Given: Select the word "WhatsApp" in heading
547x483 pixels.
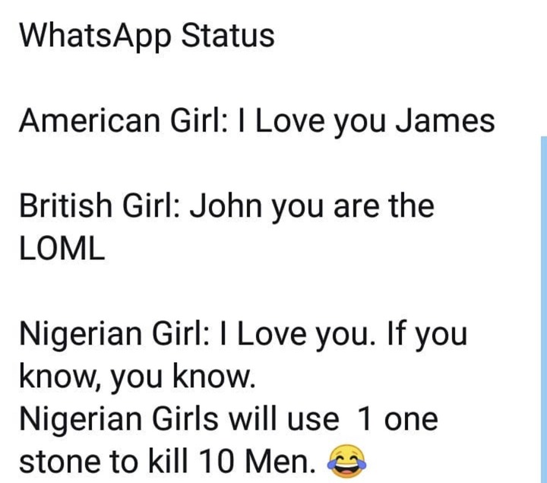Looking at the screenshot, I should (x=95, y=37).
